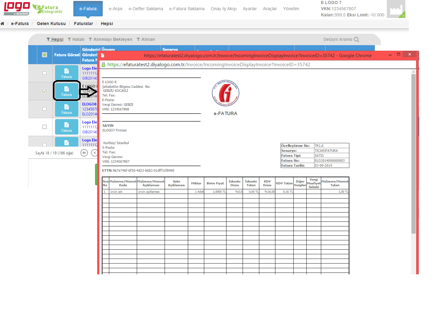Click the e-Fatura breadcrumb link
The width and height of the screenshot is (436, 322).
pos(20,24)
